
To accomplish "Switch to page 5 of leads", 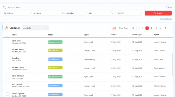I will [165, 28].
